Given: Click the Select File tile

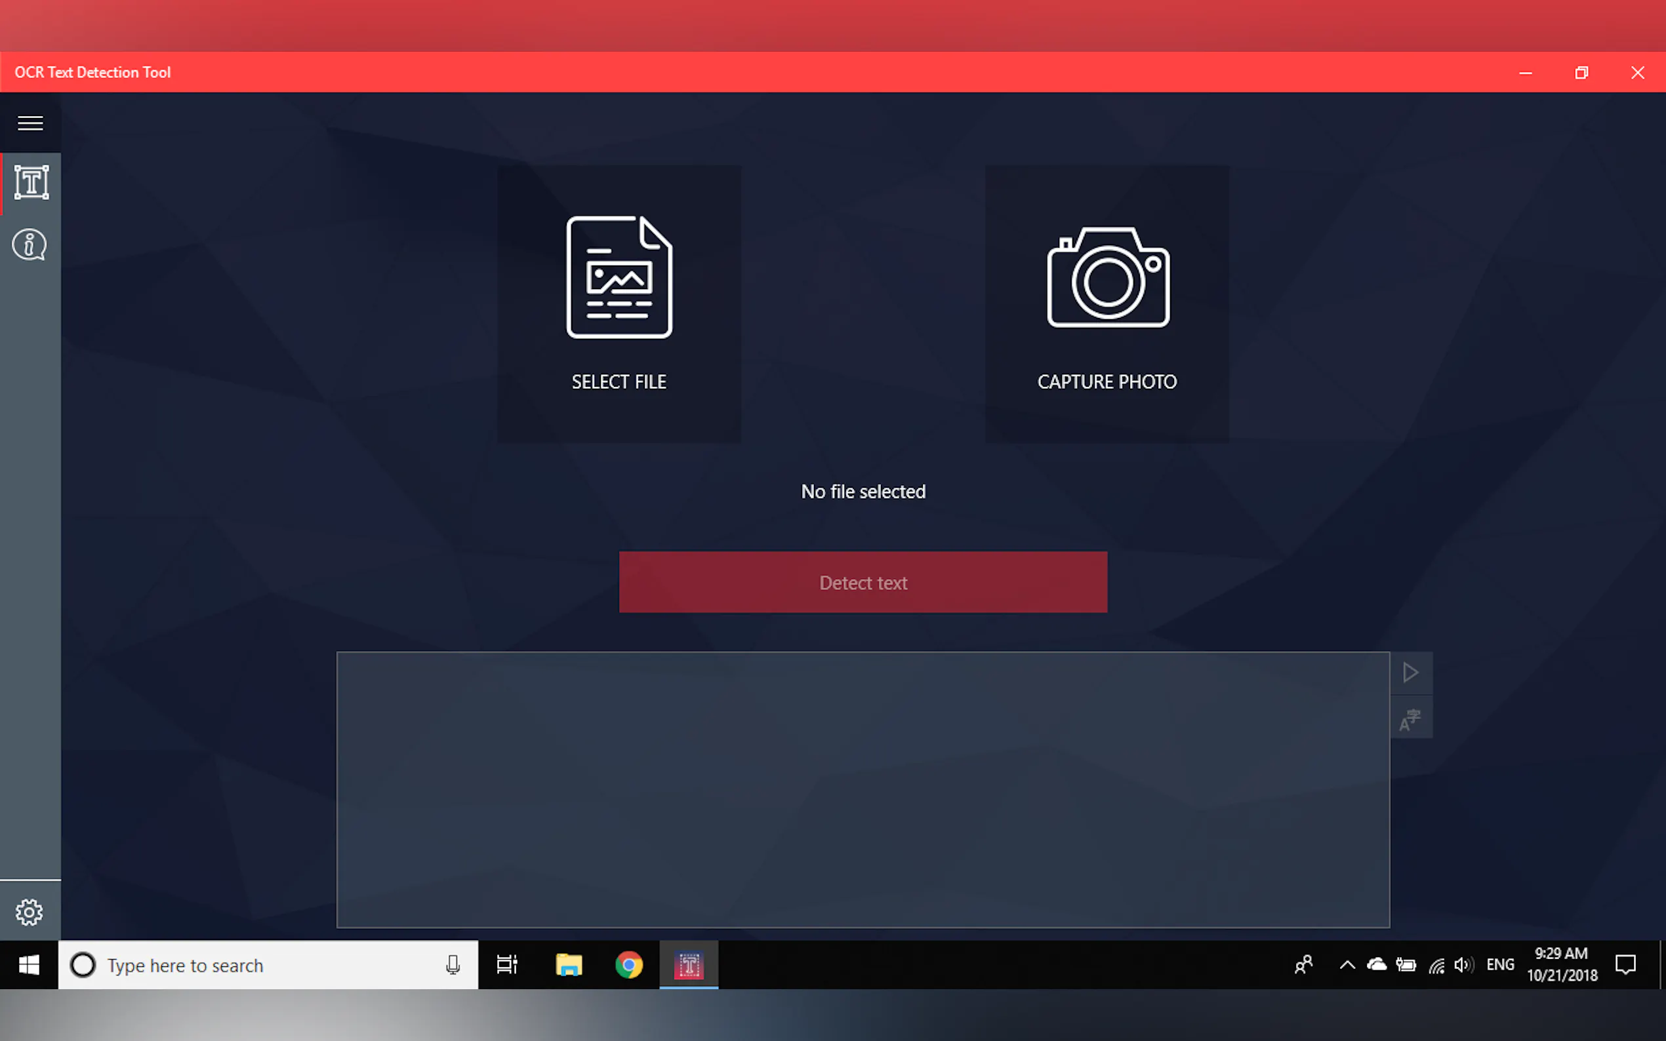Looking at the screenshot, I should pos(619,304).
